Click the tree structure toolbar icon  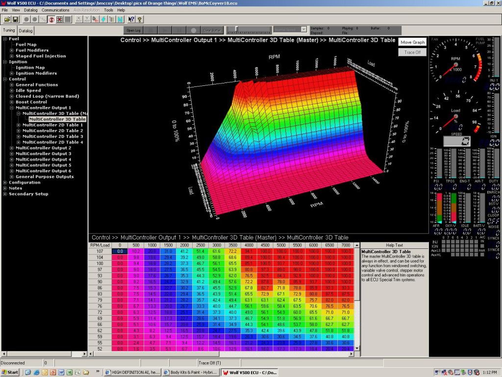pos(111,19)
